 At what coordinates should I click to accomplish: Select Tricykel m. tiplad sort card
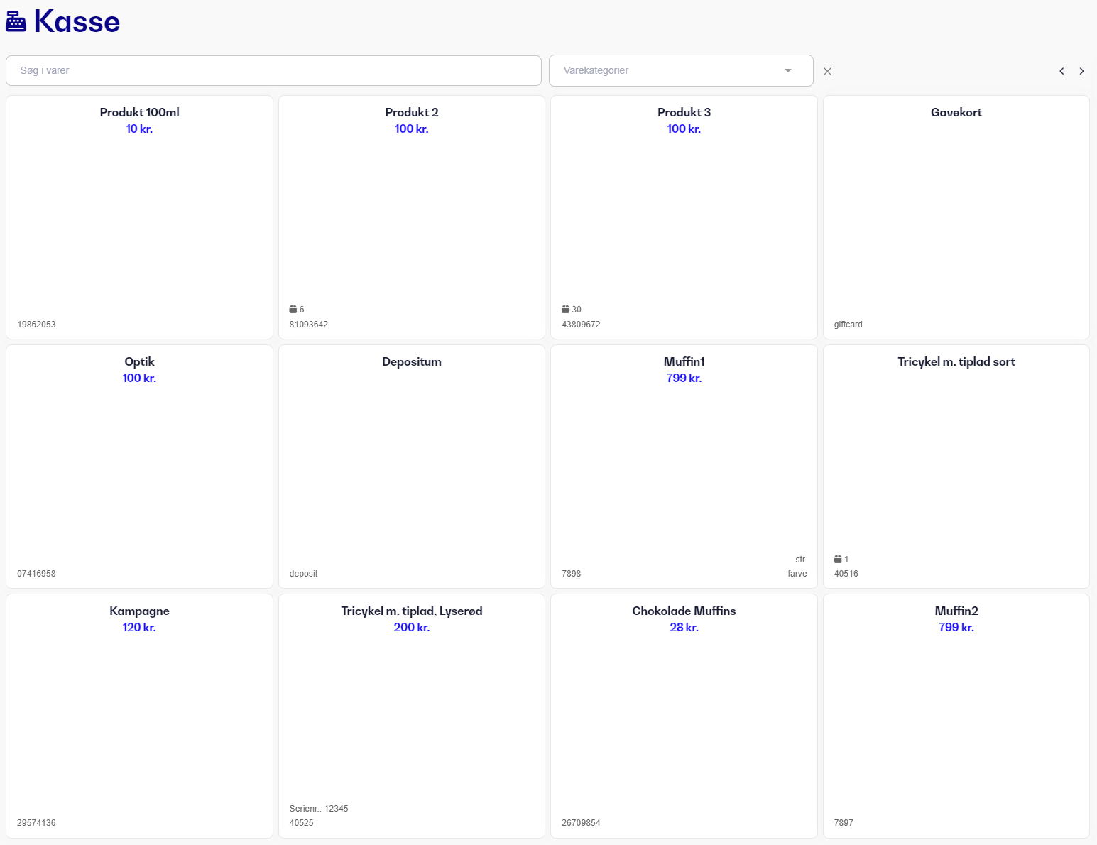click(x=956, y=467)
